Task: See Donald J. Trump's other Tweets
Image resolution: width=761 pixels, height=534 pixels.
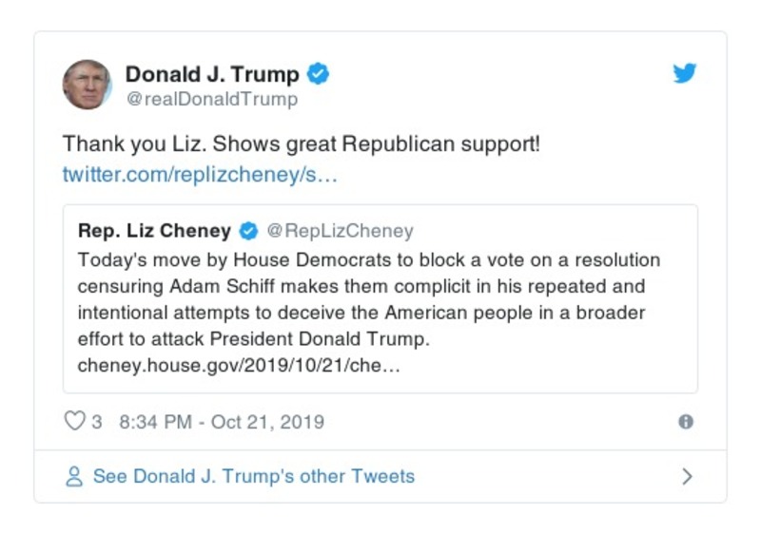Action: pos(253,476)
